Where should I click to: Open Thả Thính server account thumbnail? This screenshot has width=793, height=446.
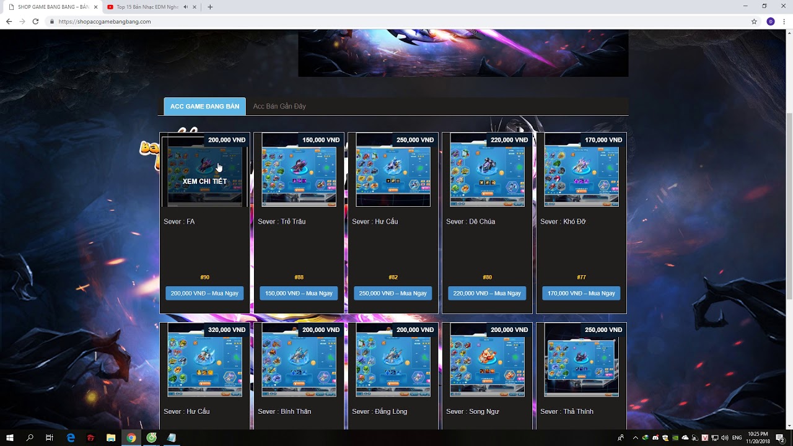(582, 360)
